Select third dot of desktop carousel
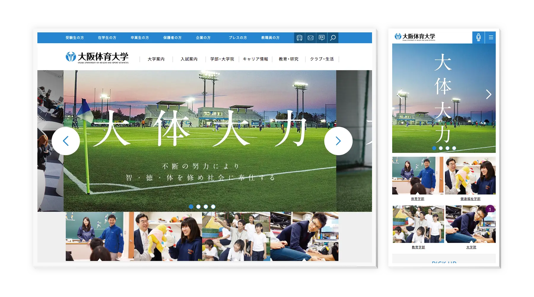534x297 pixels. pyautogui.click(x=206, y=207)
